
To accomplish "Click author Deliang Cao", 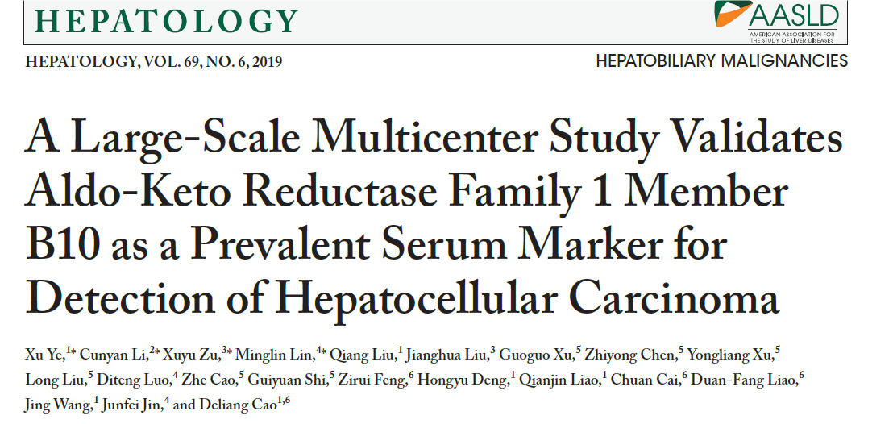I will pyautogui.click(x=235, y=405).
